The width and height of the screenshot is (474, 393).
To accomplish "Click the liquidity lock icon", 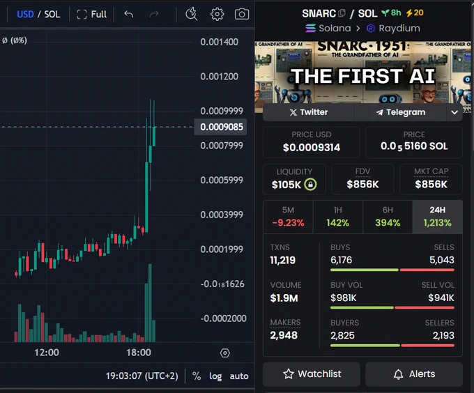I will coord(310,184).
